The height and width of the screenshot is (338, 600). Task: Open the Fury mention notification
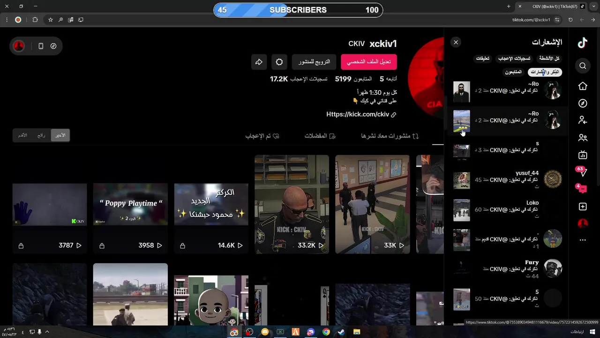508,269
